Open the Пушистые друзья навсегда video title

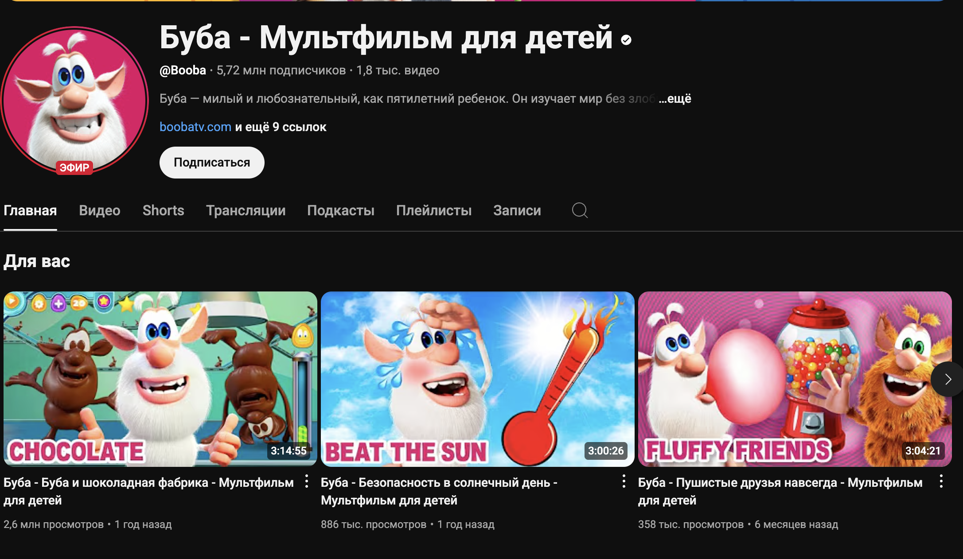coord(780,491)
